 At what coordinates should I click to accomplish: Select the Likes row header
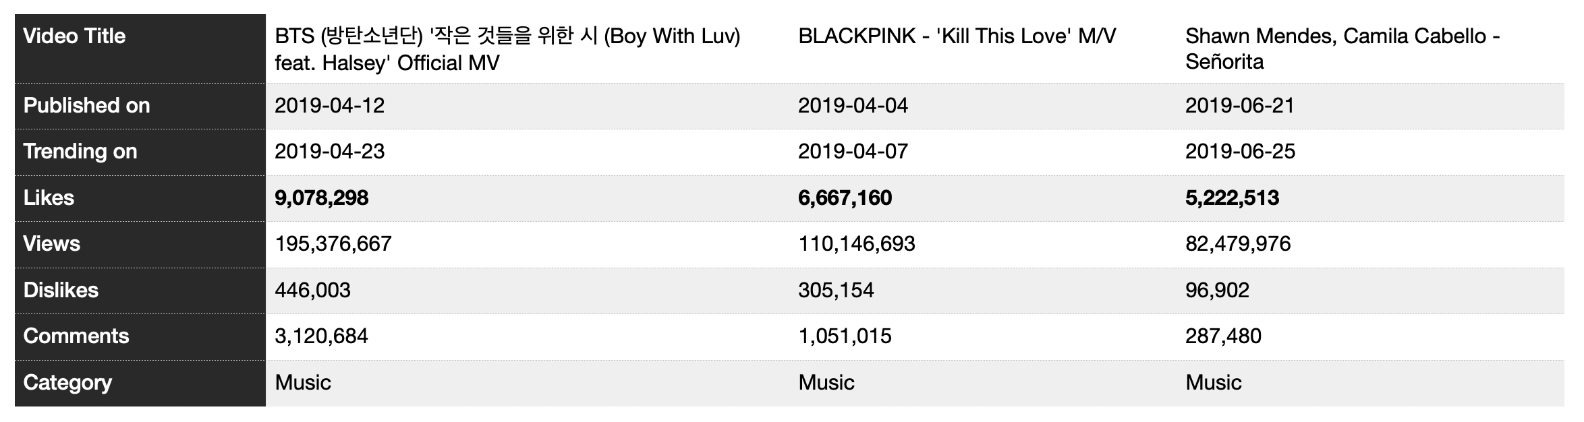140,198
